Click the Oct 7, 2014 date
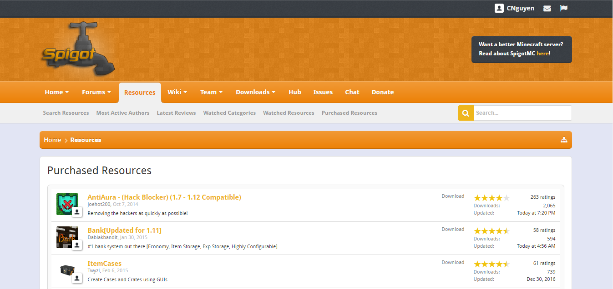The height and width of the screenshot is (289, 613). click(126, 204)
